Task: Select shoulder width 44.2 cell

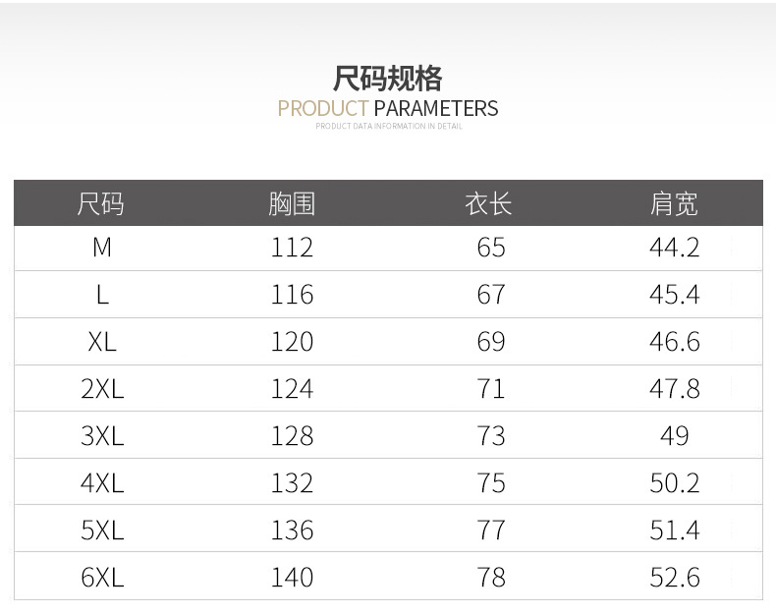Action: [674, 248]
